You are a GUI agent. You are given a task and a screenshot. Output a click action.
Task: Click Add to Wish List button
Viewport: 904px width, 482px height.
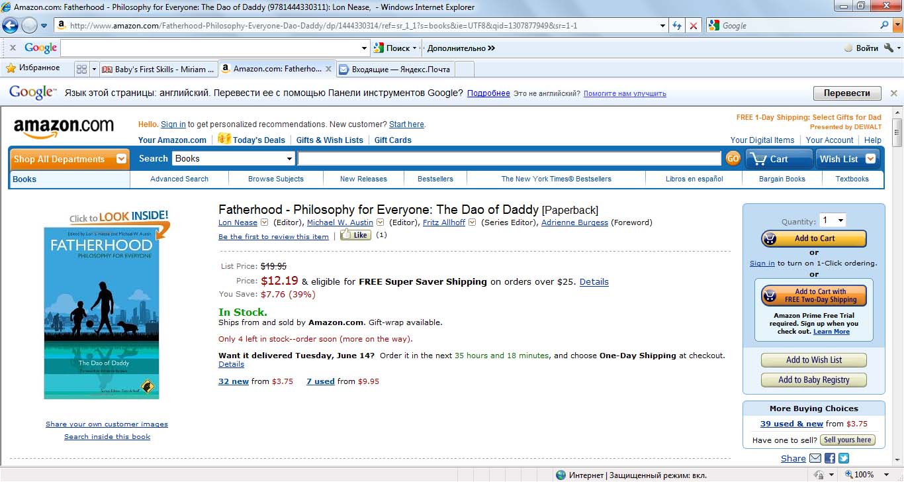[x=814, y=360]
